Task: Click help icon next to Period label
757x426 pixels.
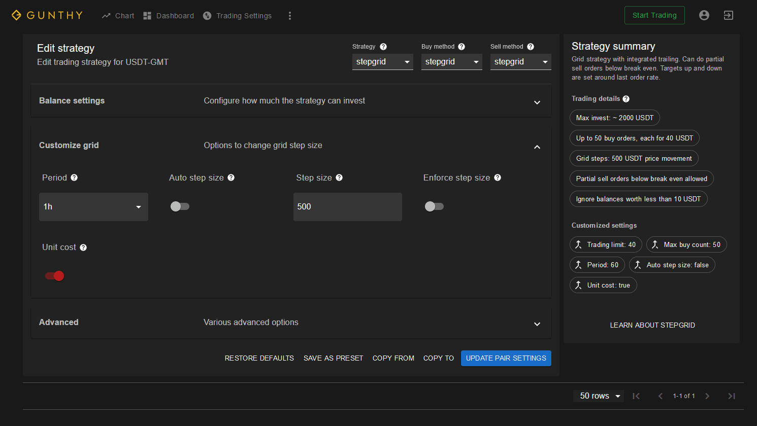Action: pyautogui.click(x=74, y=177)
